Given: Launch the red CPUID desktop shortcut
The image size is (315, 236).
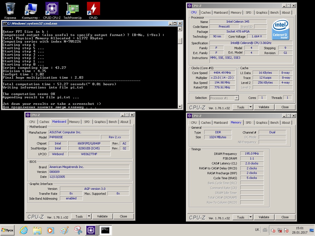Looking at the screenshot, I should pyautogui.click(x=93, y=11).
